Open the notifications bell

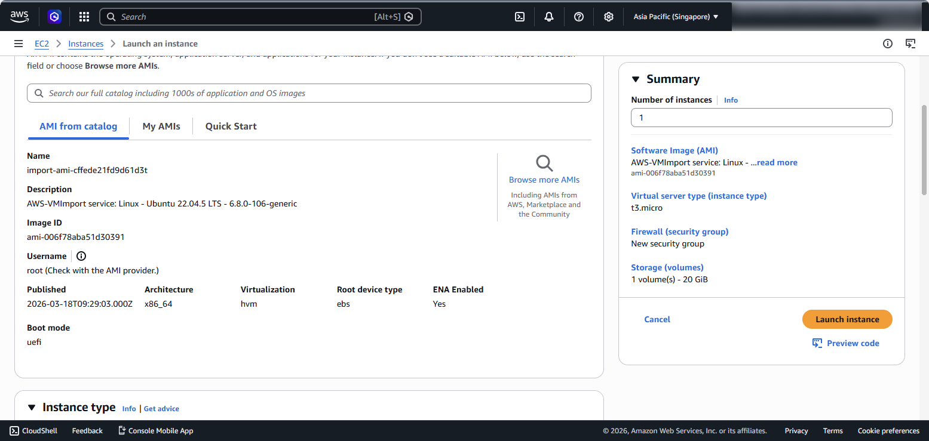pos(549,17)
